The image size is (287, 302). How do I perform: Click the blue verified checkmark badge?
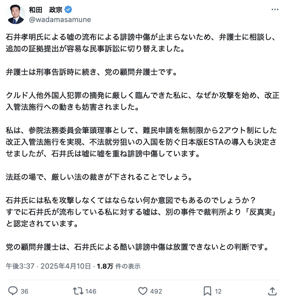[x=68, y=10]
